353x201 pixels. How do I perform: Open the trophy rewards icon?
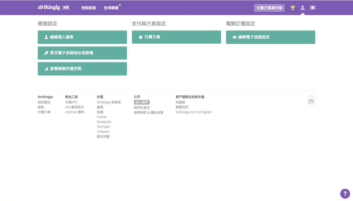(x=293, y=8)
